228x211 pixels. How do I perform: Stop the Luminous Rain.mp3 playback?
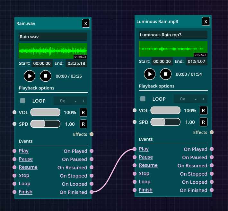click(x=166, y=74)
